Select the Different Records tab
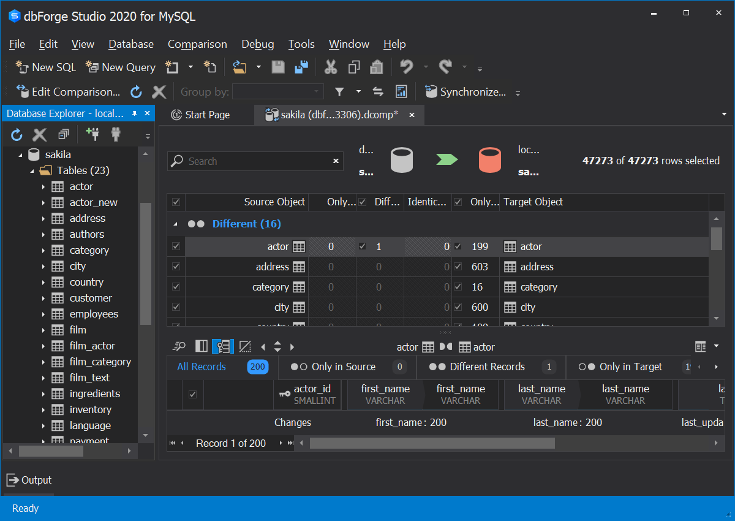Viewport: 735px width, 521px height. (491, 367)
